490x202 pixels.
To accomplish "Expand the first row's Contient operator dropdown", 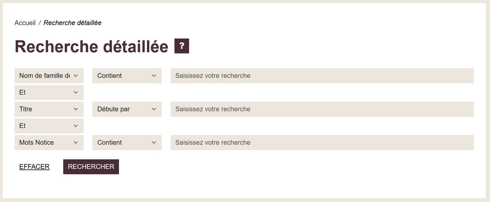I will (x=127, y=76).
